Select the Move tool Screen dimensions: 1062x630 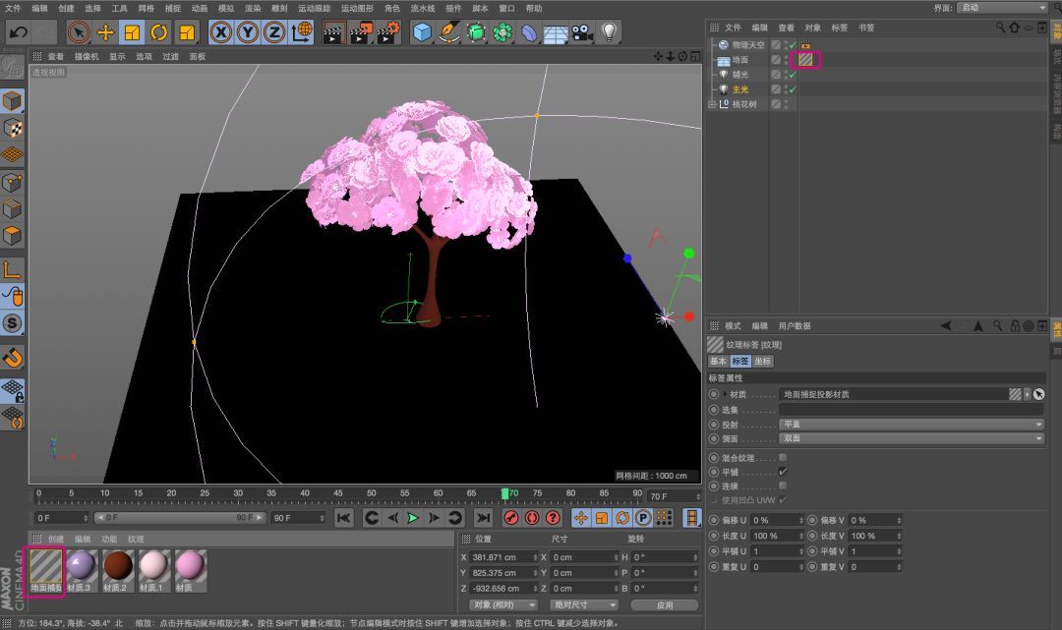click(105, 32)
